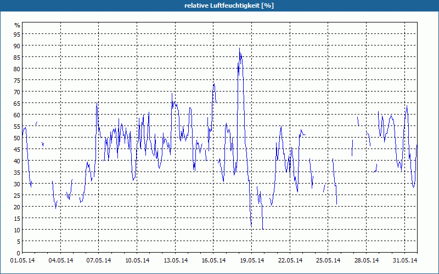Select the 16.05.14 date label

click(213, 260)
